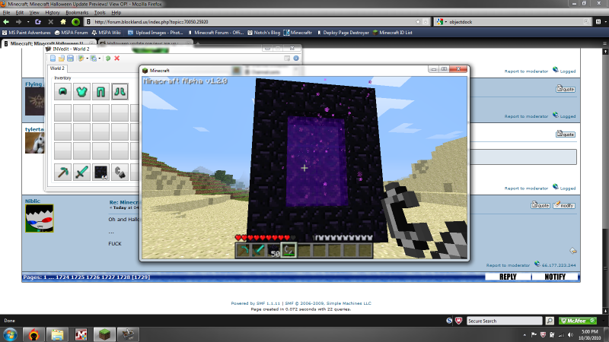This screenshot has height=342, width=609.
Task: Click the INVedit stacked pages icon
Action: click(94, 59)
